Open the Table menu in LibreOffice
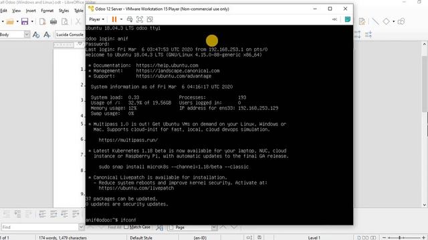Screen dimensions: 428x240 coord(79,11)
